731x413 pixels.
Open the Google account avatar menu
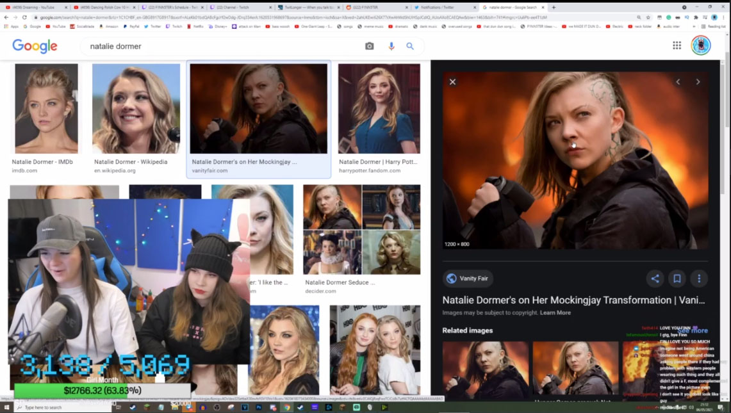point(701,45)
